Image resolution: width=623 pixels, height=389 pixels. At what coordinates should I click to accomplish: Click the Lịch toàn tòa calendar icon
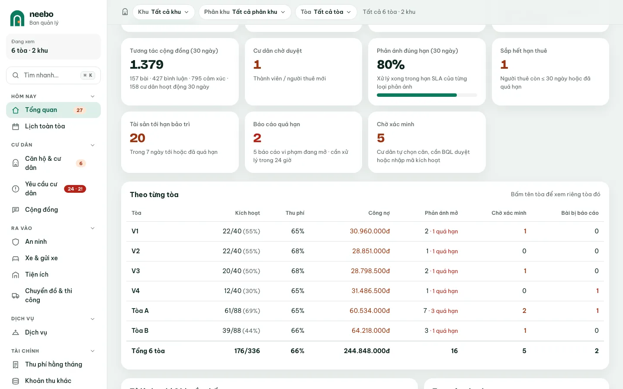coord(16,127)
